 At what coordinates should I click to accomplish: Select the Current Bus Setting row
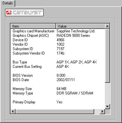[x=58, y=67]
